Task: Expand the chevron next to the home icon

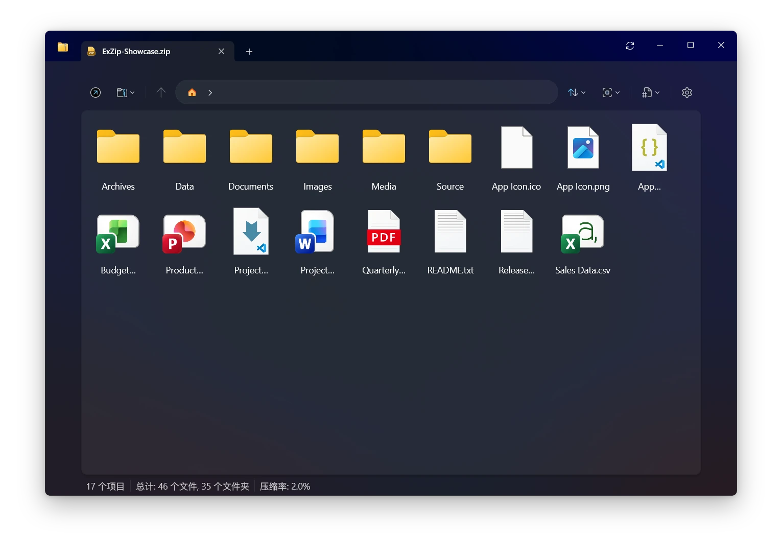Action: point(210,92)
